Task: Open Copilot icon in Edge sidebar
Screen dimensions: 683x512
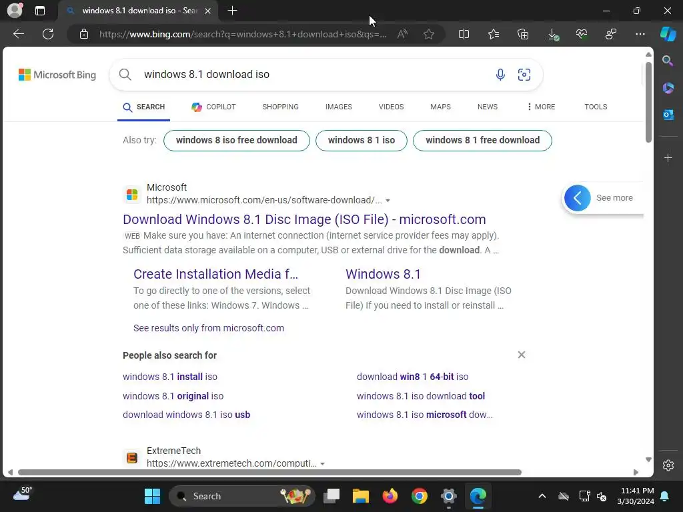Action: click(x=668, y=34)
